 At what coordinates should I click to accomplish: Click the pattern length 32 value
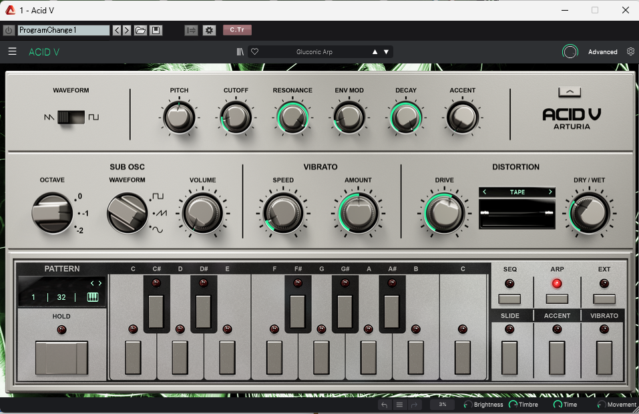(x=61, y=297)
